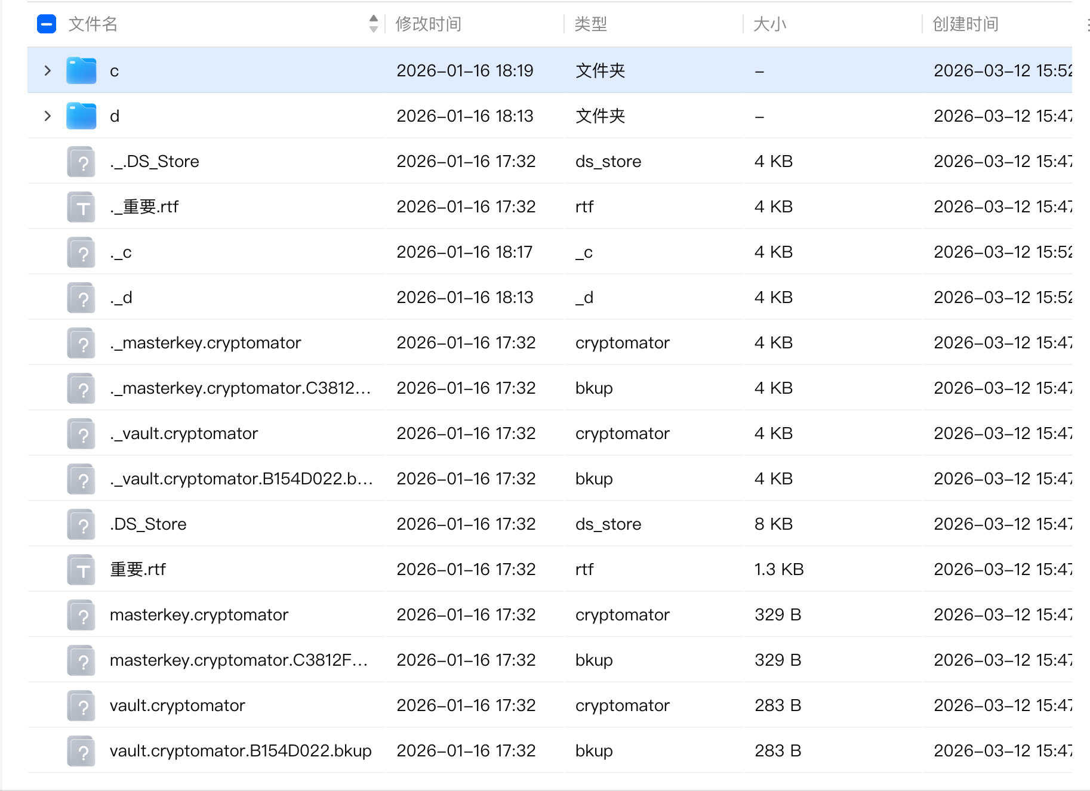Select the .DS_Store 8 KB file
The width and height of the screenshot is (1090, 791).
(148, 524)
